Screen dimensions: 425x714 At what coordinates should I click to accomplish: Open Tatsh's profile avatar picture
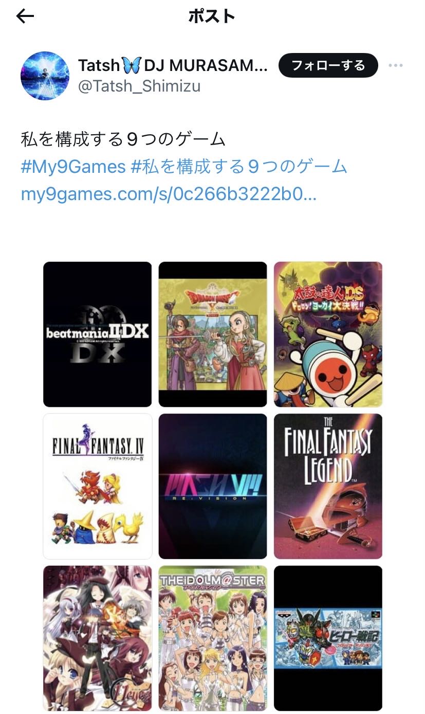click(x=45, y=76)
